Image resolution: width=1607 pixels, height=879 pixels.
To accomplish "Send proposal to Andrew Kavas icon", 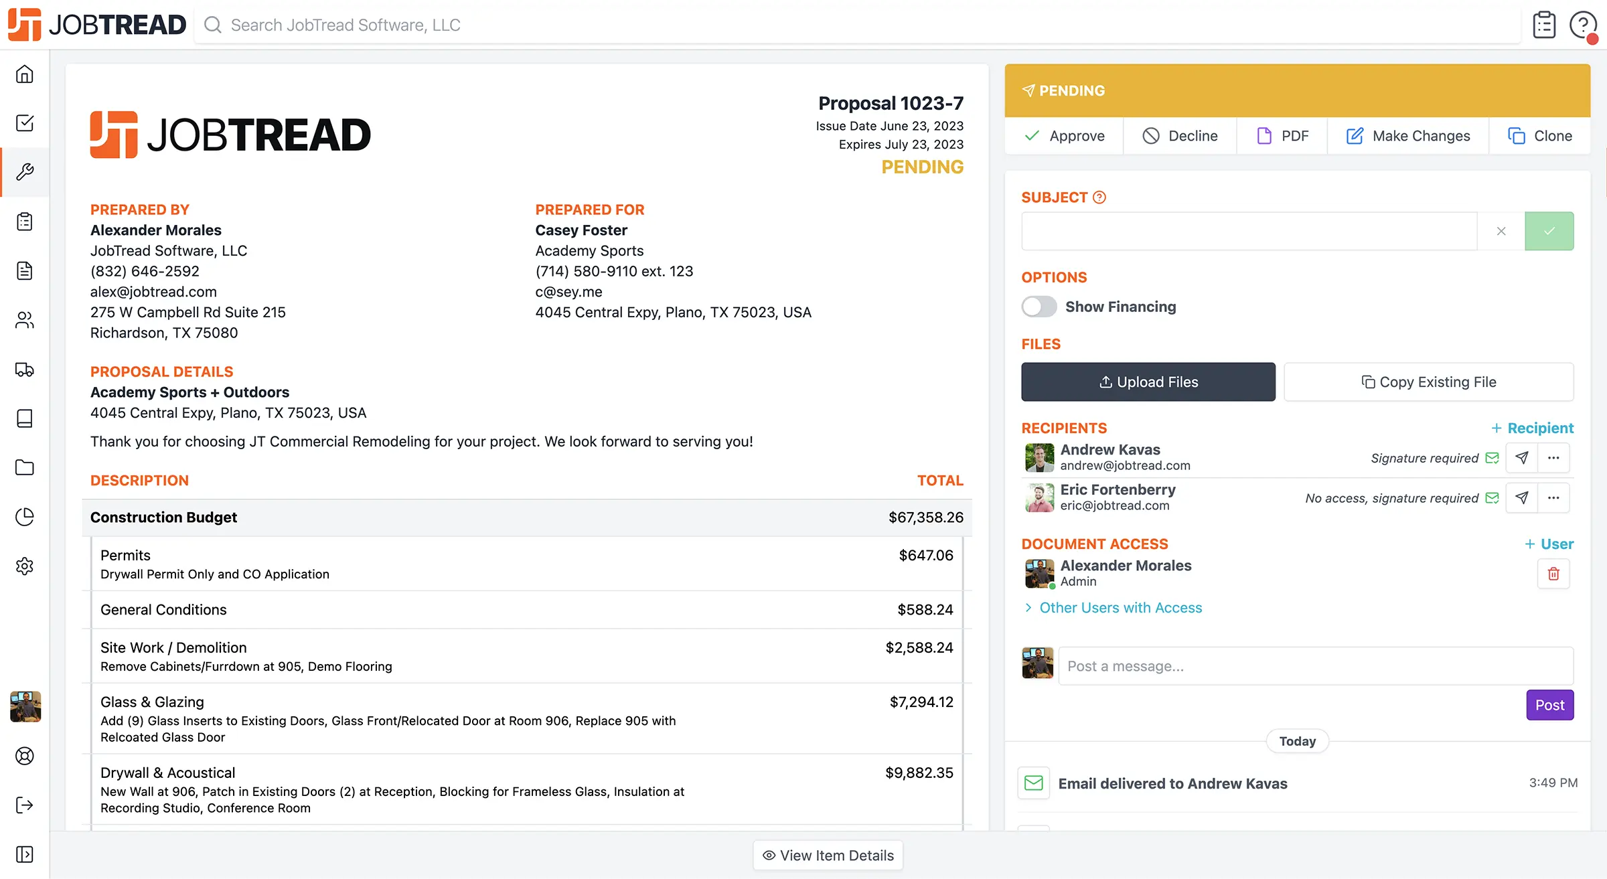I will pyautogui.click(x=1522, y=458).
